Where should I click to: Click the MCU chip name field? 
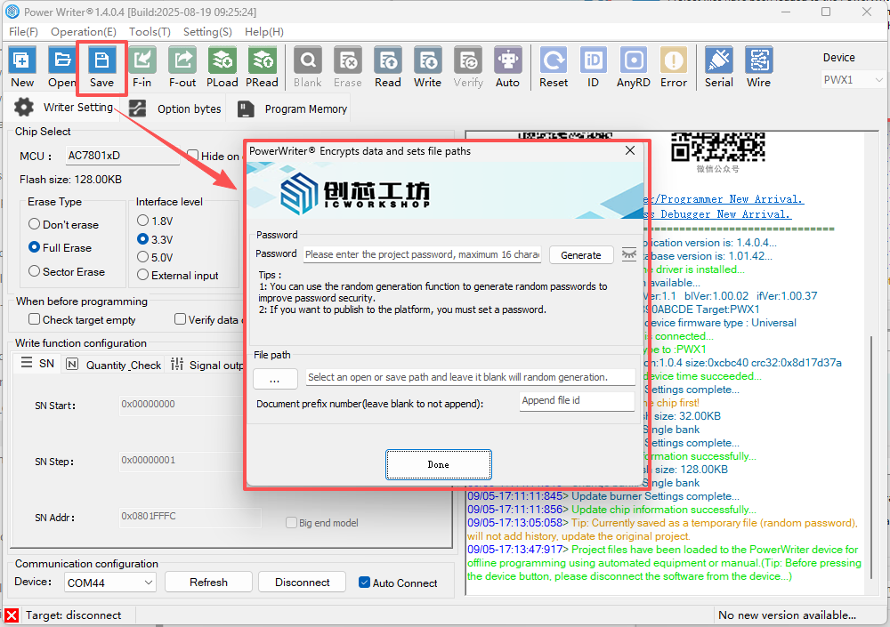123,156
